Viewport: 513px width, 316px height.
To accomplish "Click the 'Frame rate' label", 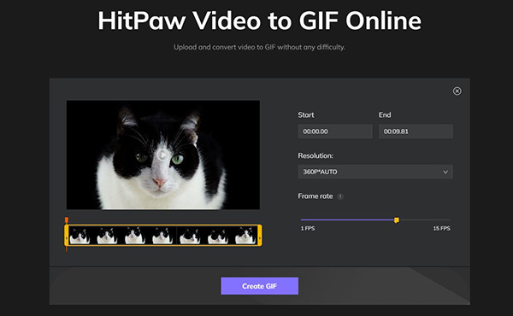I will (315, 196).
